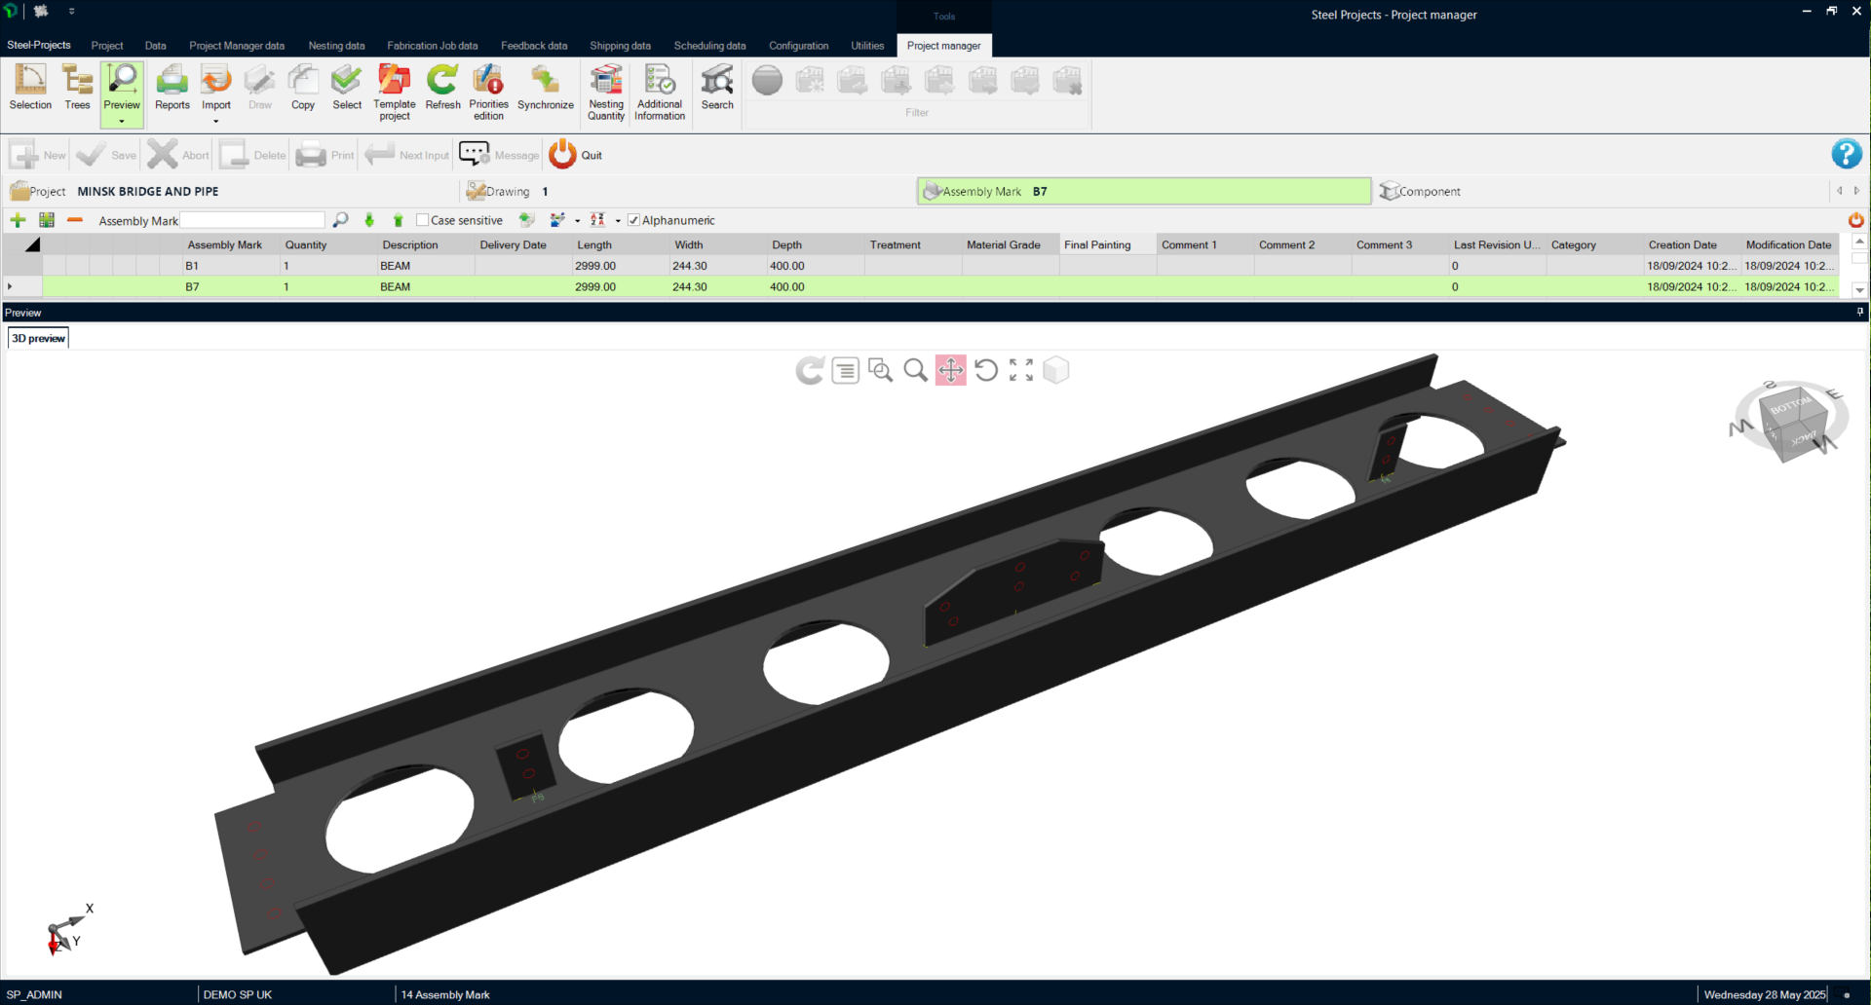Expand the Preview dropdown arrow
This screenshot has height=1005, width=1871.
point(122,122)
